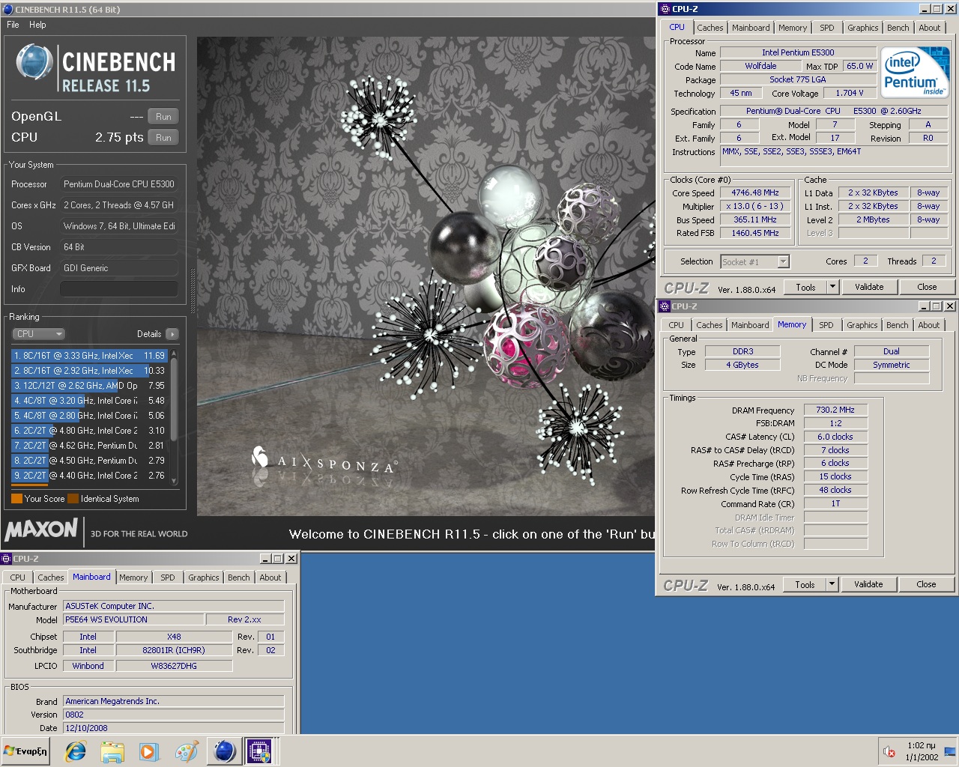Click the brown Identical System color swatch
Screen dimensions: 959x767
click(73, 499)
